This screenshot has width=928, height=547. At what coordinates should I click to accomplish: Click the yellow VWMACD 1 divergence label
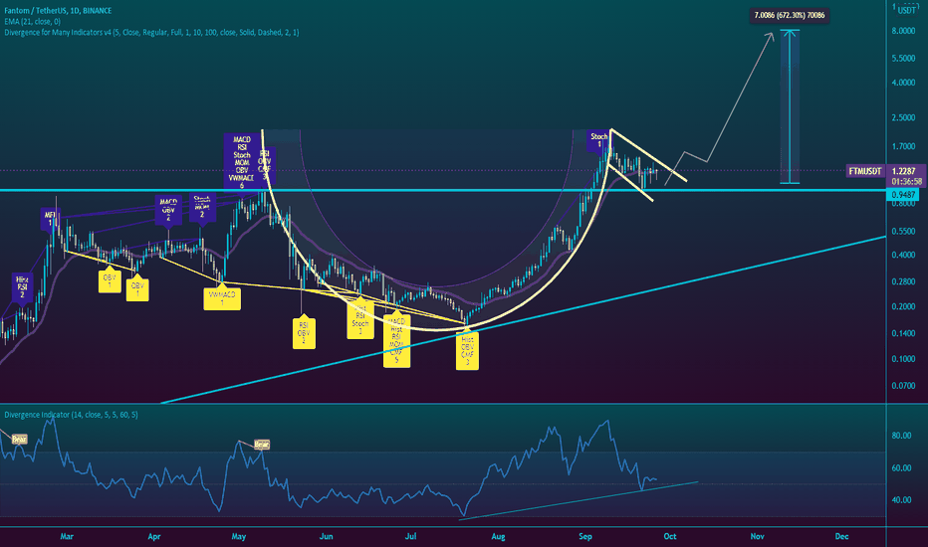point(222,298)
